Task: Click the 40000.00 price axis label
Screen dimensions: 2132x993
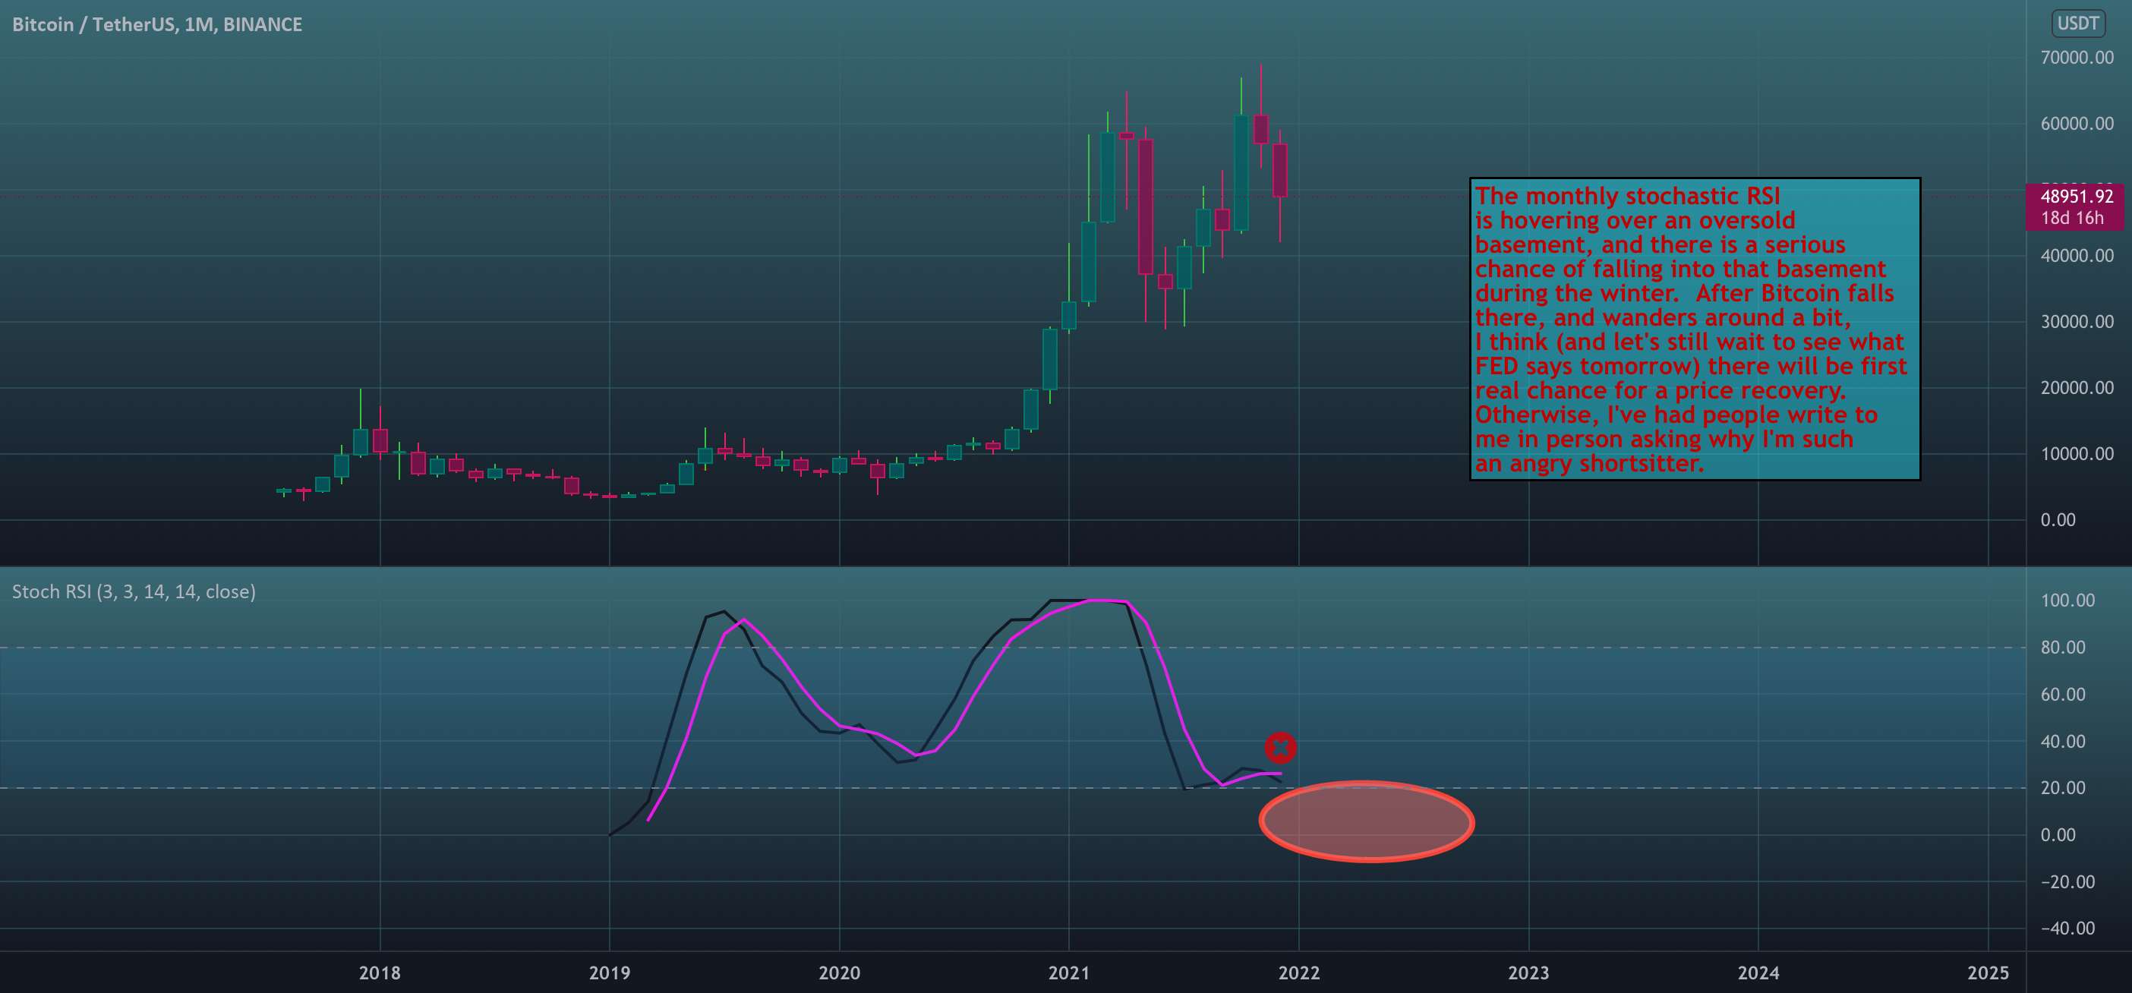Action: 2077,256
